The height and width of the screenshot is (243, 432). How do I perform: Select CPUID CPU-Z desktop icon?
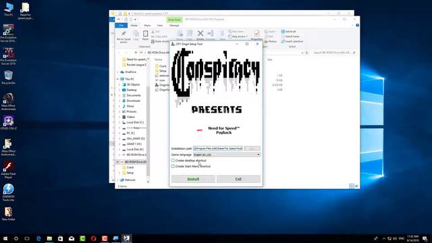pyautogui.click(x=9, y=123)
